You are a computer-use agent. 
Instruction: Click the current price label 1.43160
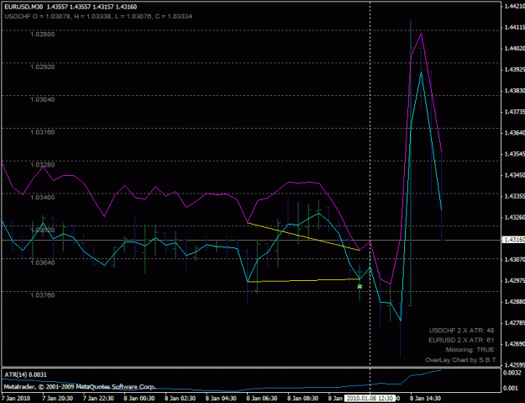click(x=514, y=240)
